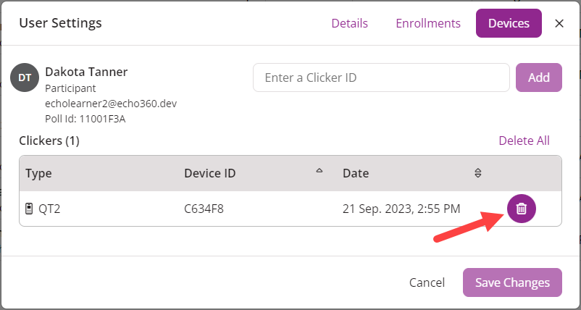Image resolution: width=581 pixels, height=310 pixels.
Task: Close the User Settings dialog
Action: [559, 23]
